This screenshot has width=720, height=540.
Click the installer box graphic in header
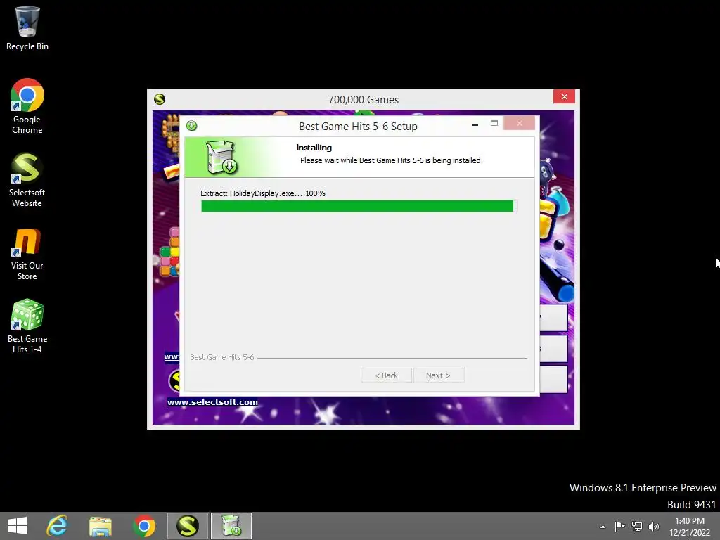[221, 157]
